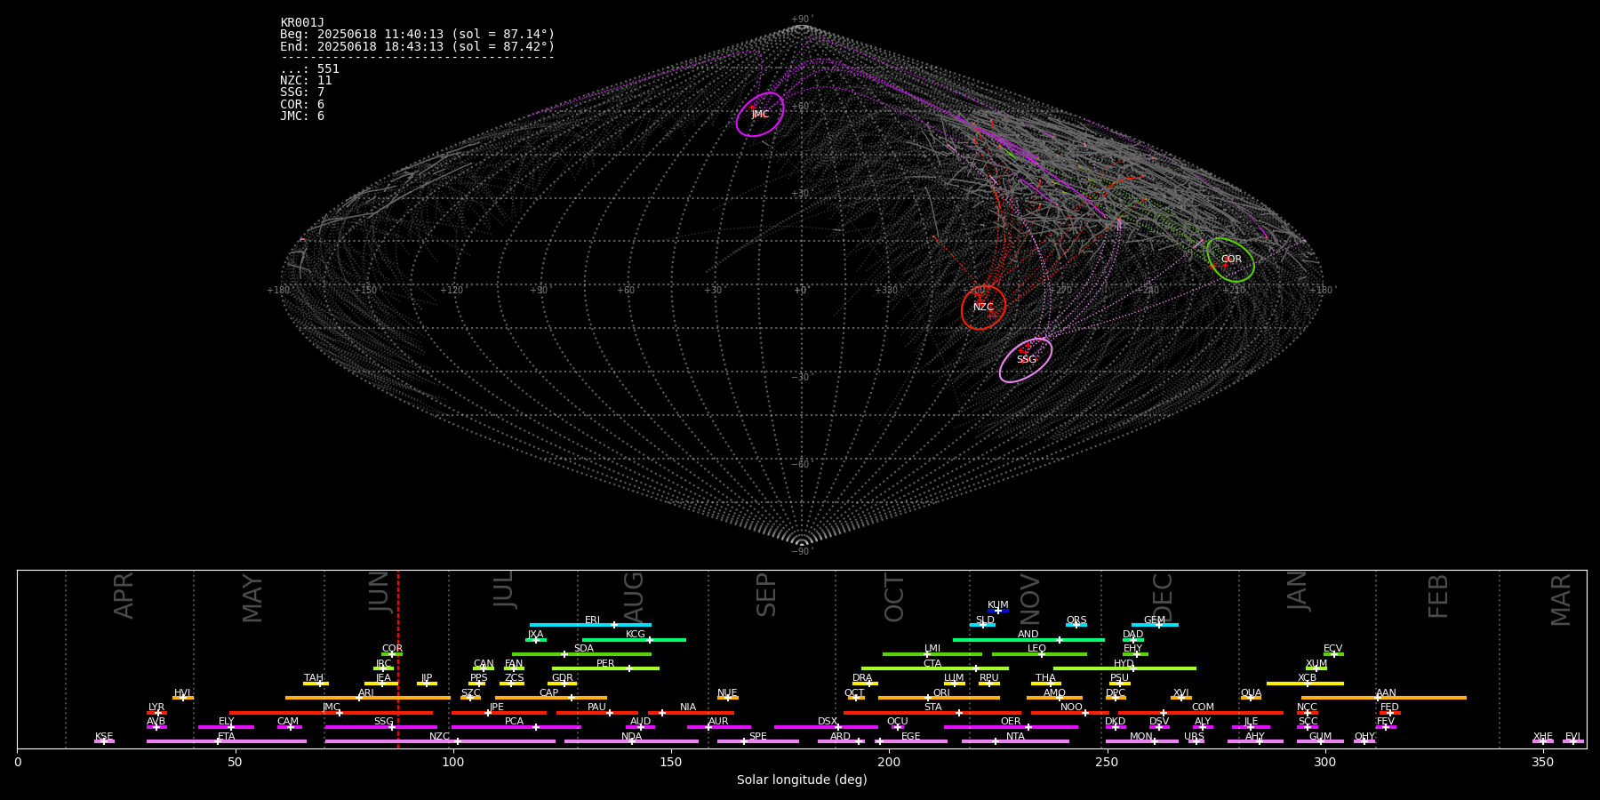Click the MON shower label in the timeline
1600x800 pixels.
(x=1140, y=737)
